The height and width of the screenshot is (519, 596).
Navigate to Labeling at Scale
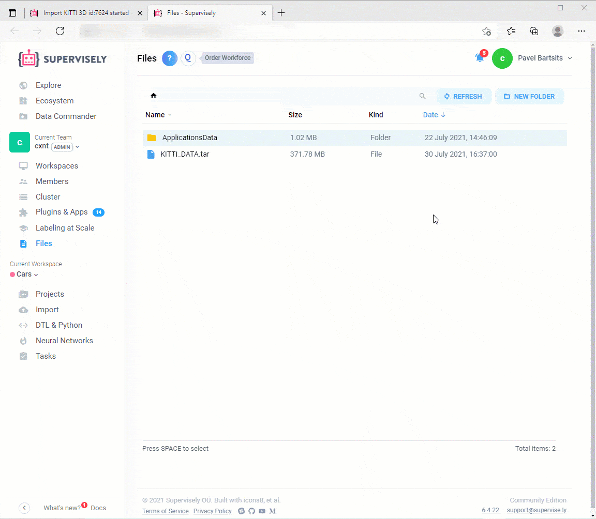pos(65,227)
